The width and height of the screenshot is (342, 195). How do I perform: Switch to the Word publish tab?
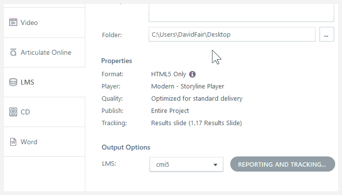tap(45, 142)
